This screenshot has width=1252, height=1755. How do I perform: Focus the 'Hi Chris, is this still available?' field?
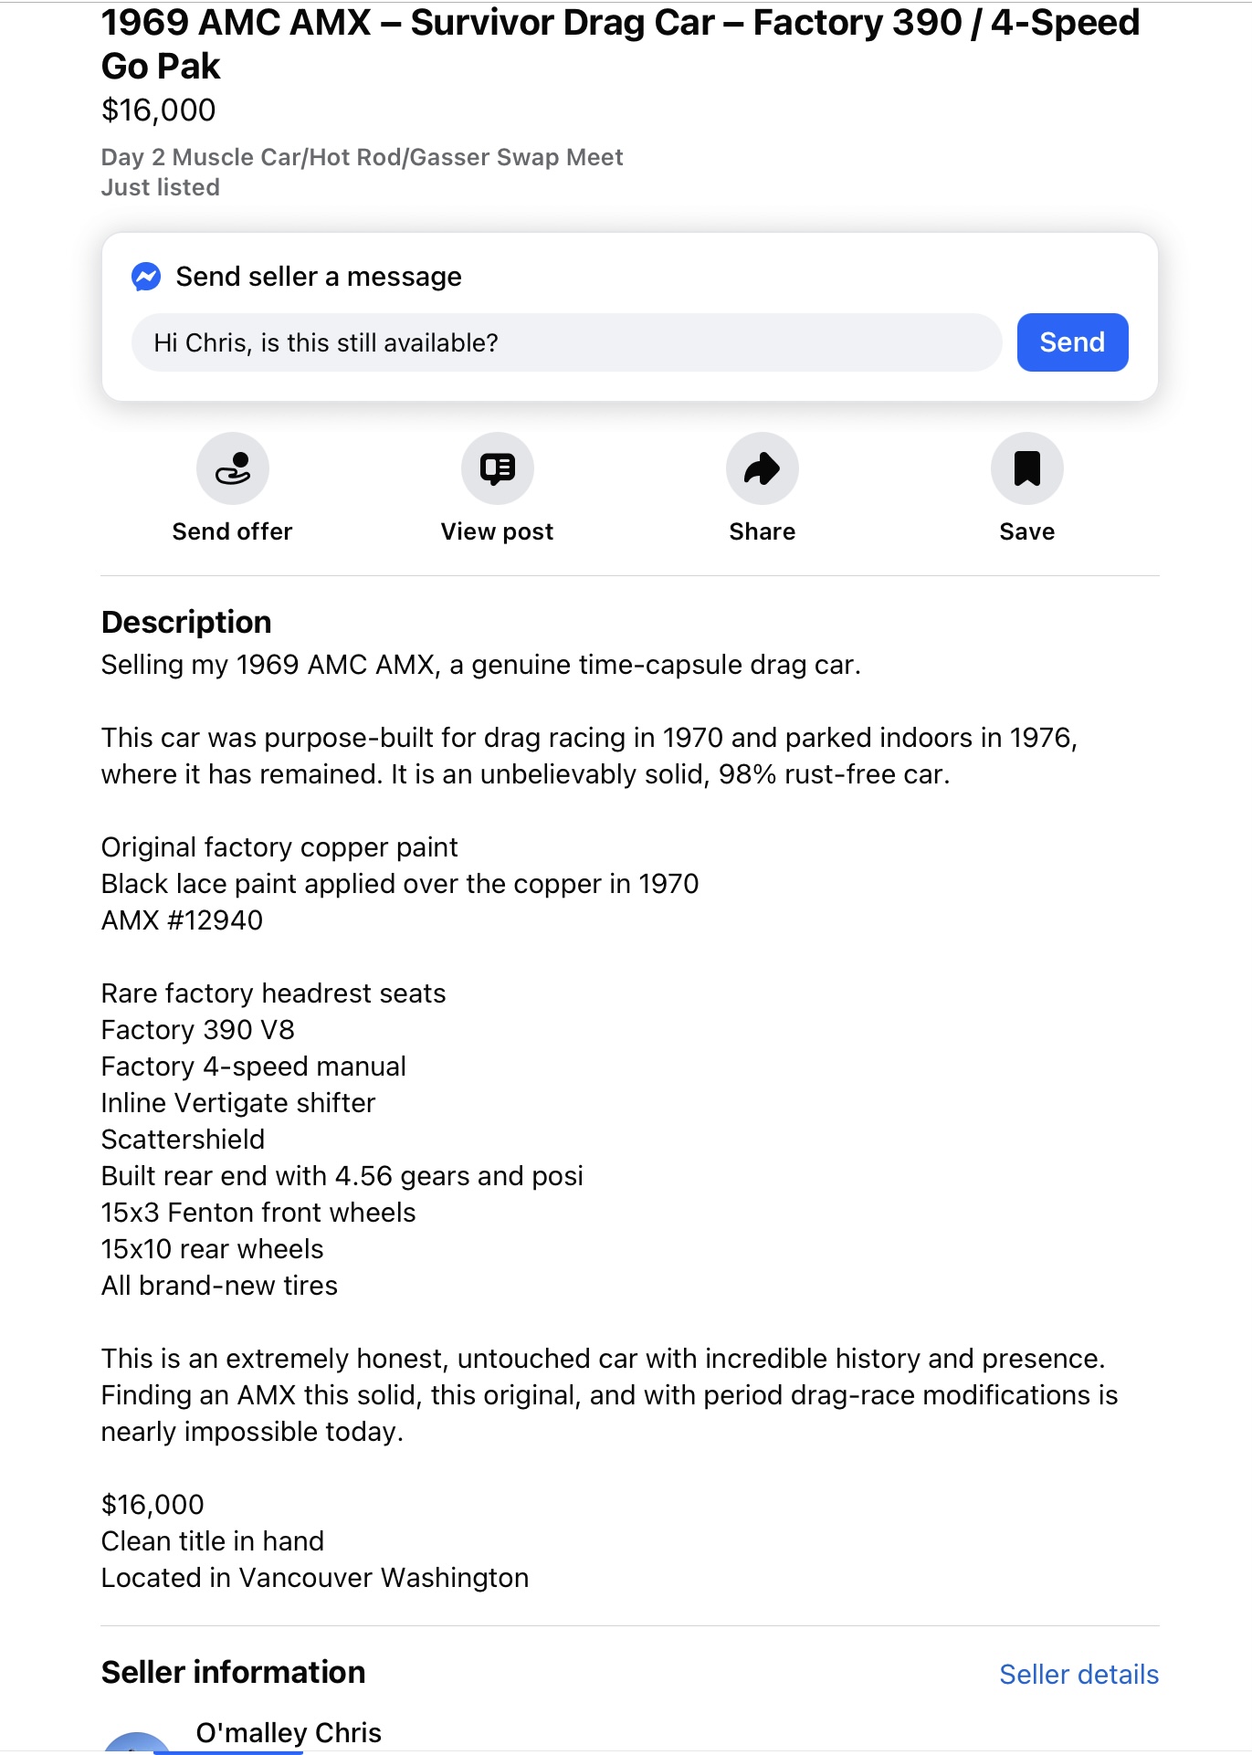566,342
